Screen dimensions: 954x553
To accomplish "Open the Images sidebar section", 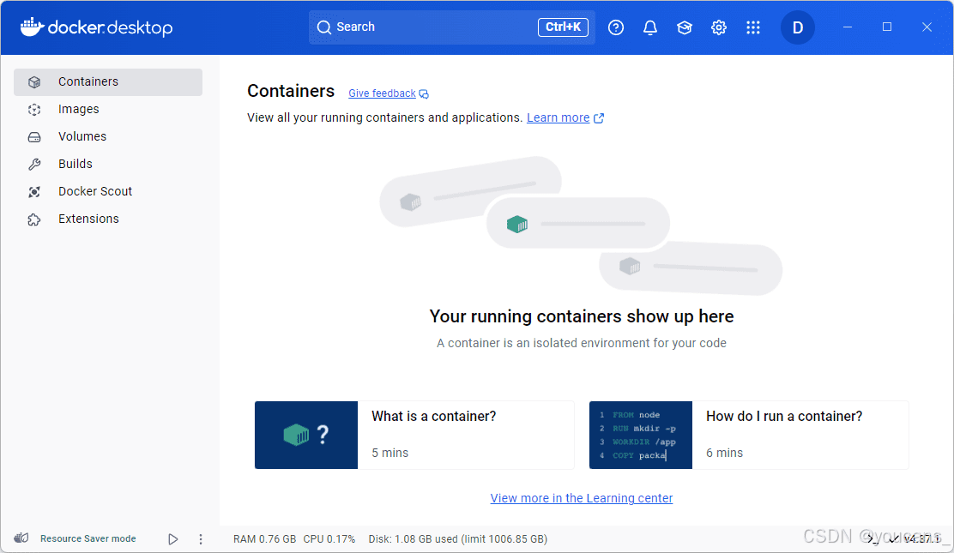I will point(108,109).
